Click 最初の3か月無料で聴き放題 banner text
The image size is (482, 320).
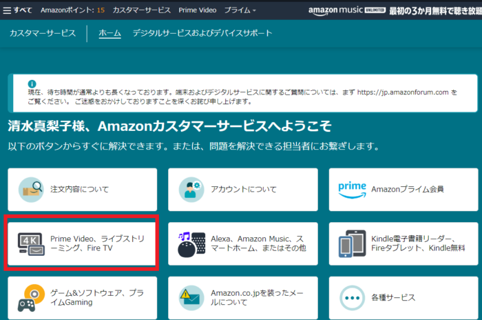[435, 11]
